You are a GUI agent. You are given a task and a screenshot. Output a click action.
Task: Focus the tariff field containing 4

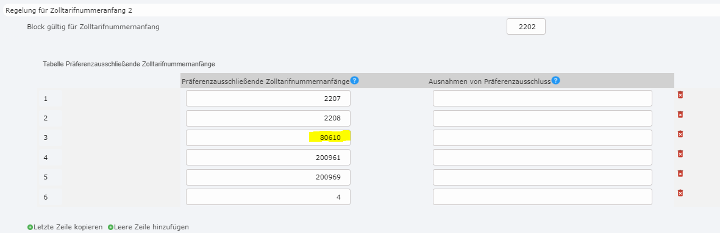(268, 197)
